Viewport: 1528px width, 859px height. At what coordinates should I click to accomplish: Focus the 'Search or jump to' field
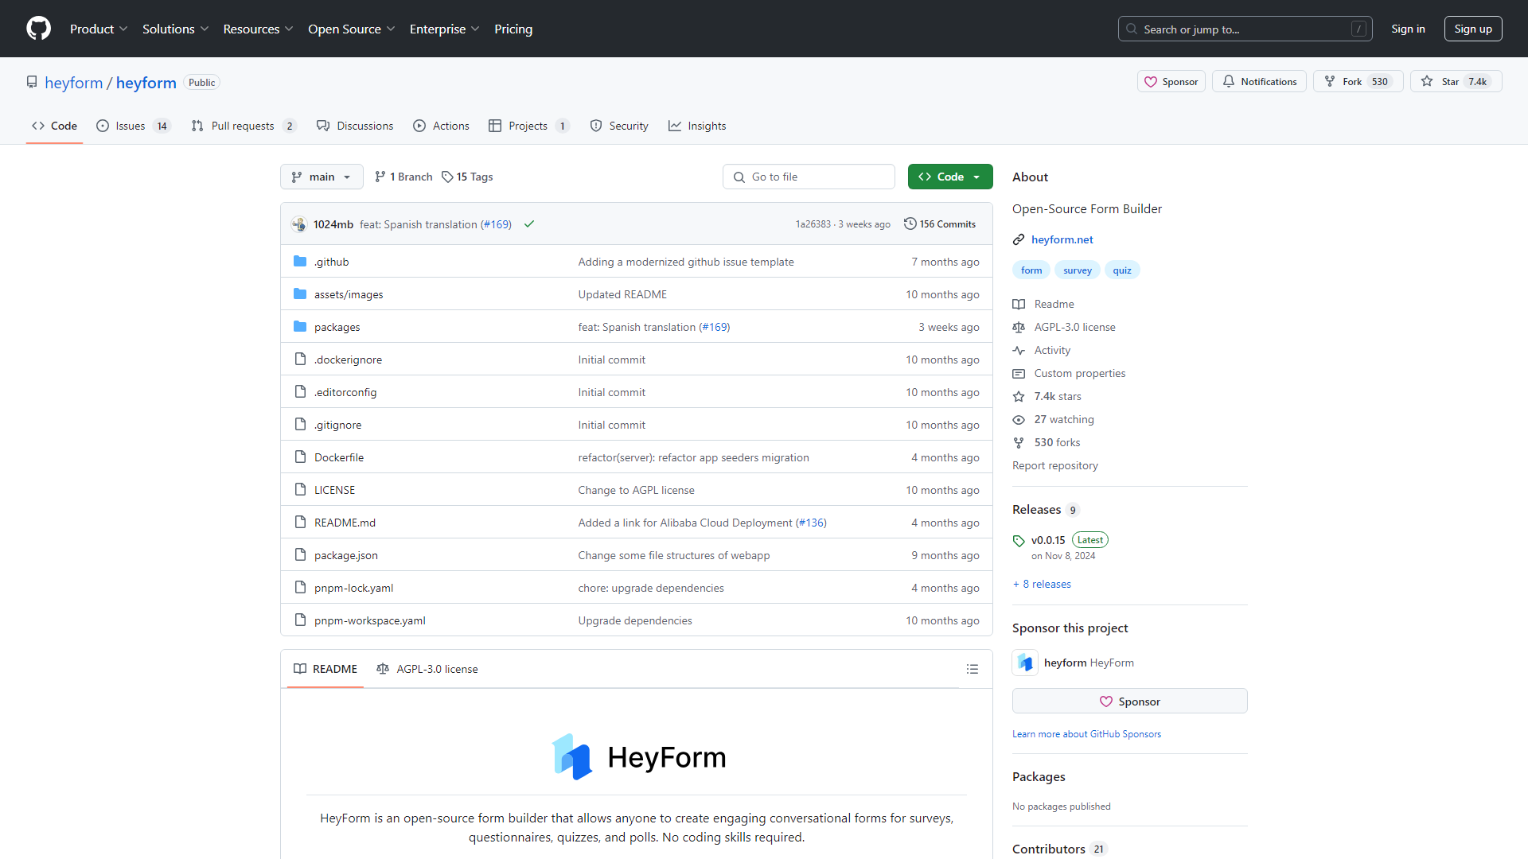click(x=1245, y=29)
